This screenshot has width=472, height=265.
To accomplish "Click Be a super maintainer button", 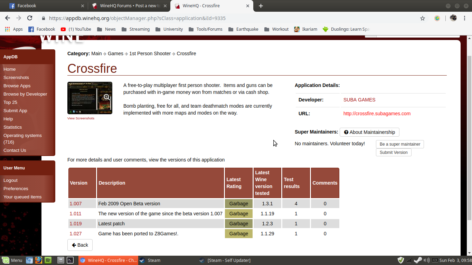I will [x=400, y=144].
